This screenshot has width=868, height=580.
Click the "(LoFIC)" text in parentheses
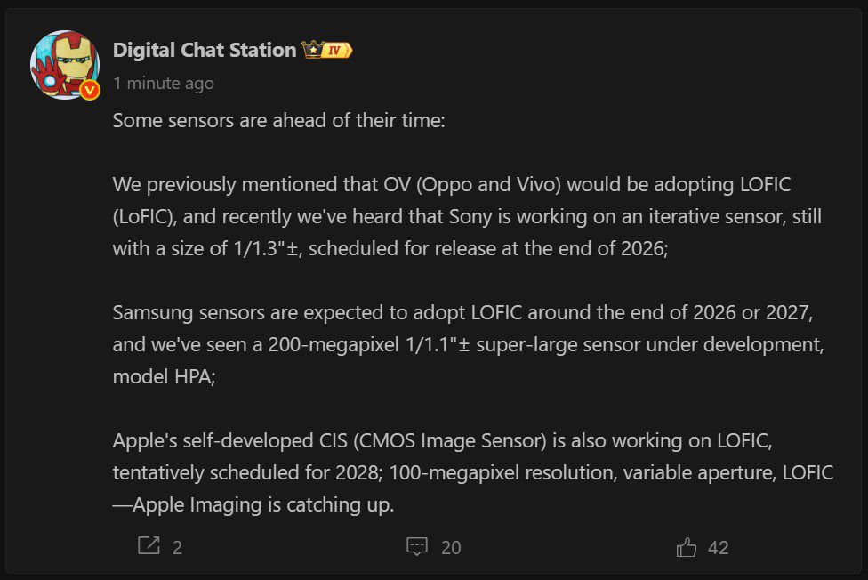(x=150, y=216)
